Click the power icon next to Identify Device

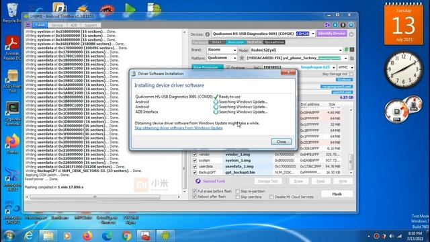coord(351,34)
